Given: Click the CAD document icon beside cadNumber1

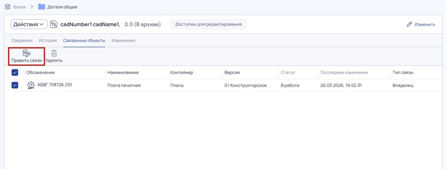Looking at the screenshot, I should pyautogui.click(x=54, y=24).
